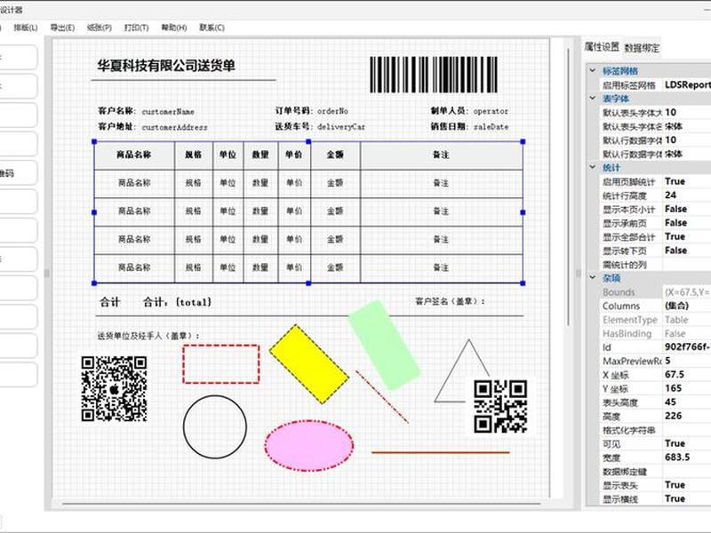Edit the Y 坐标 value 165

686,388
